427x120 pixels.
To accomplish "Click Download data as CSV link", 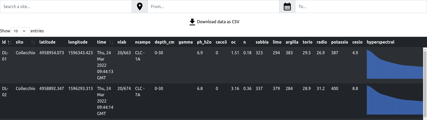I will pos(218,22).
